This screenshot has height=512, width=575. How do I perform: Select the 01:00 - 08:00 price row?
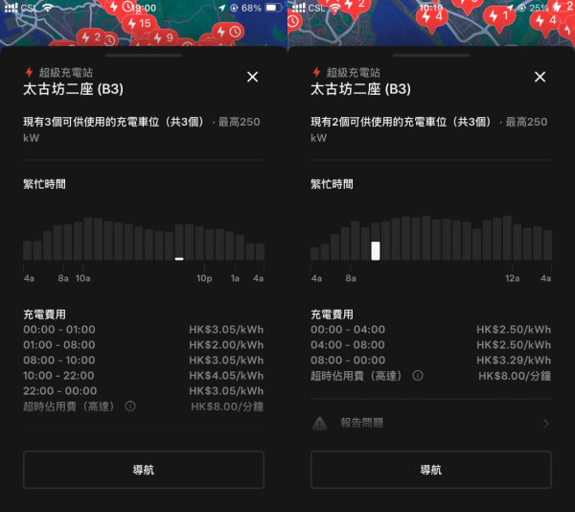coord(144,345)
